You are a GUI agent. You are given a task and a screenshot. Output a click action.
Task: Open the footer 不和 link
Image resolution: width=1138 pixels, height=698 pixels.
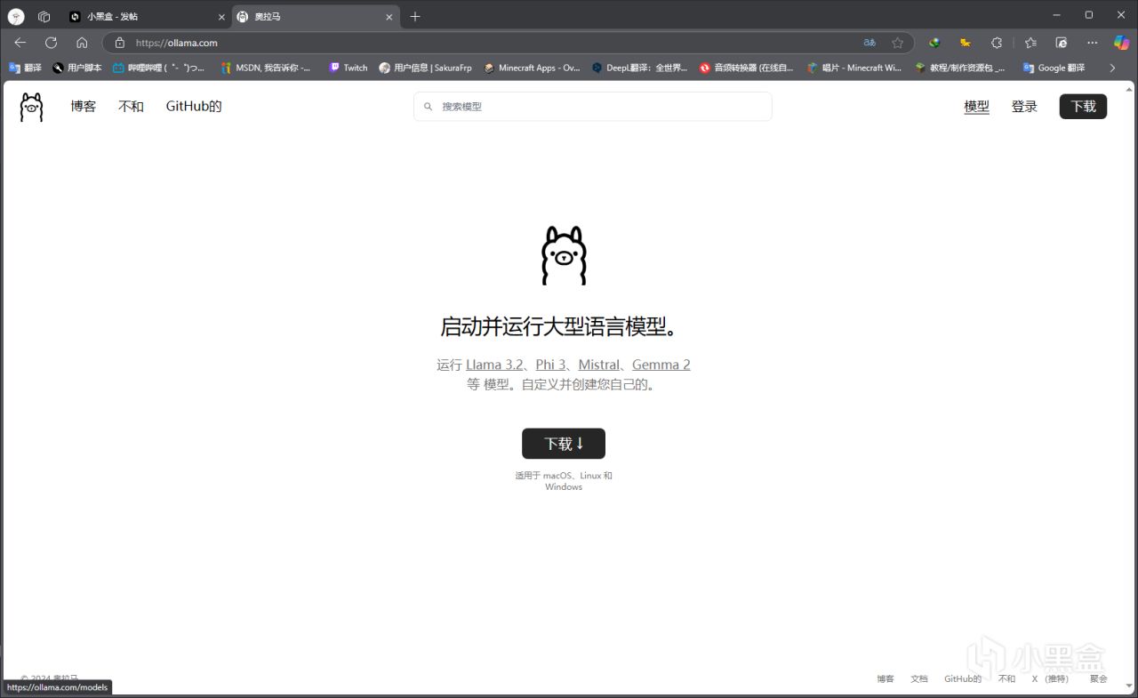pos(1006,678)
